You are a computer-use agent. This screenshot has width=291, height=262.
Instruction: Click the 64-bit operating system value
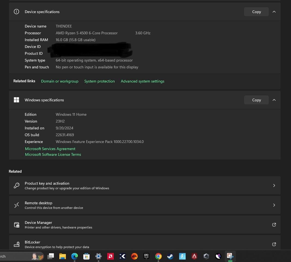point(94,60)
